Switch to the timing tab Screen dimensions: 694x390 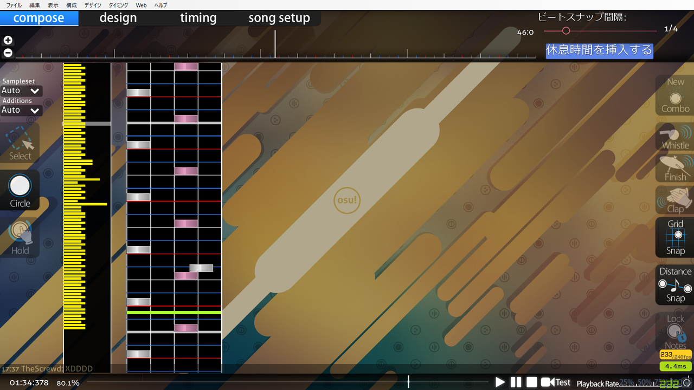[198, 18]
